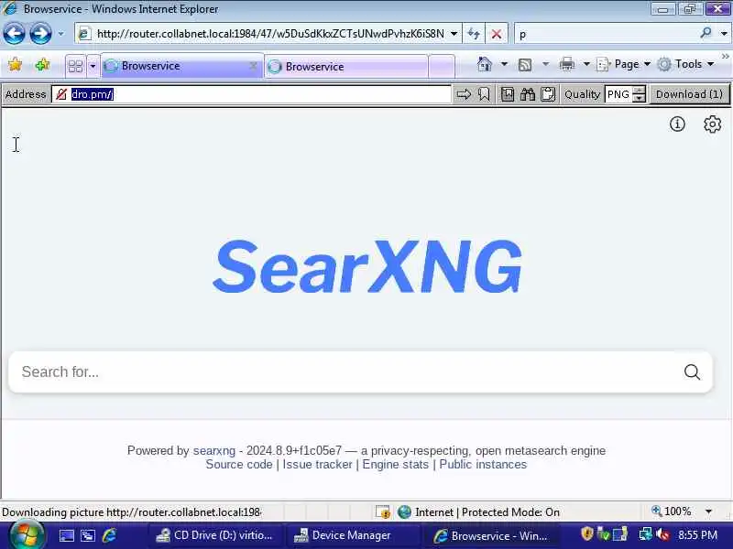Open Browservice bookmarks list icon

click(508, 94)
